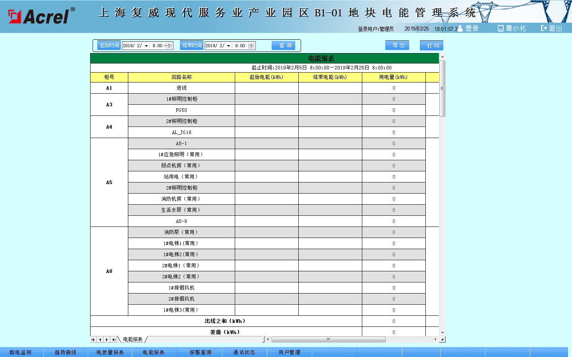Click the 起始电能(kWh) column header
Screen dimensions: 572x357
coord(267,77)
